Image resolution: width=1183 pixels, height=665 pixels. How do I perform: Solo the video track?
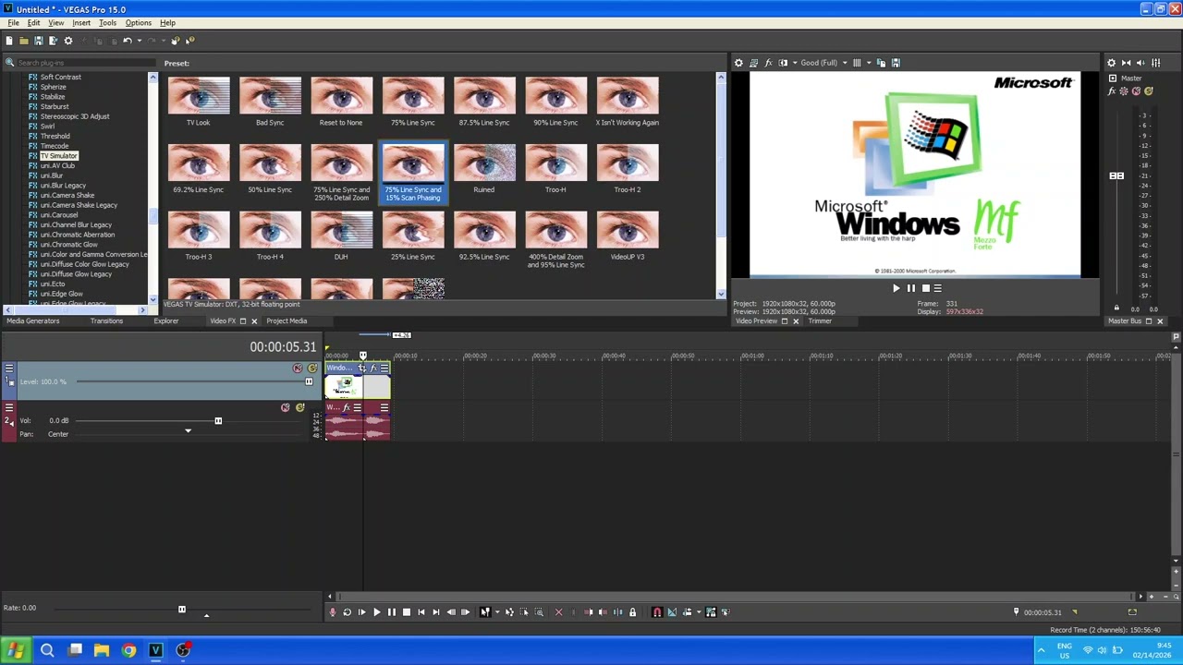[x=312, y=369]
